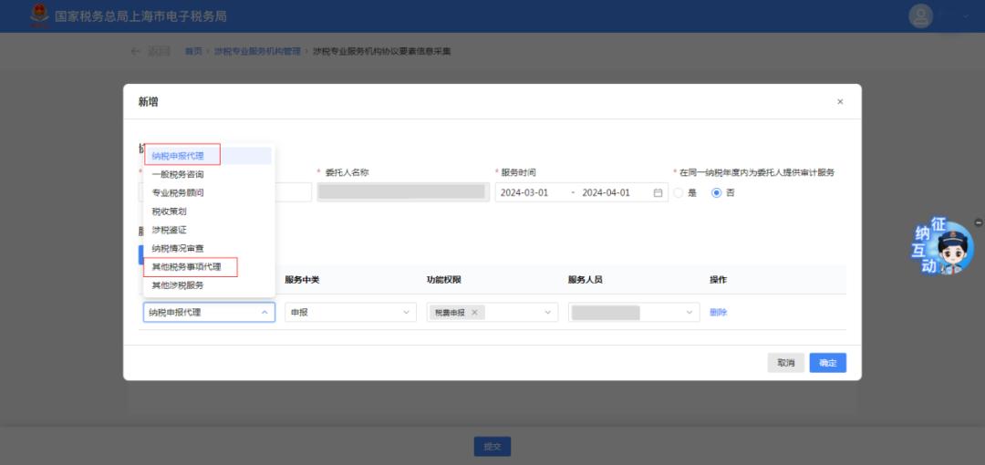Click the 删除 link in 操作 column

pos(719,313)
